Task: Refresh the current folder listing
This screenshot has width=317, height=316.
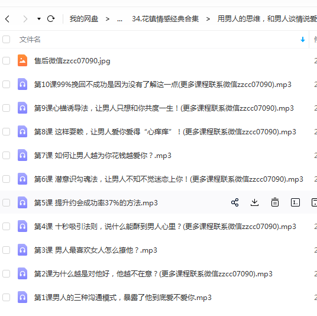Action: pos(51,19)
